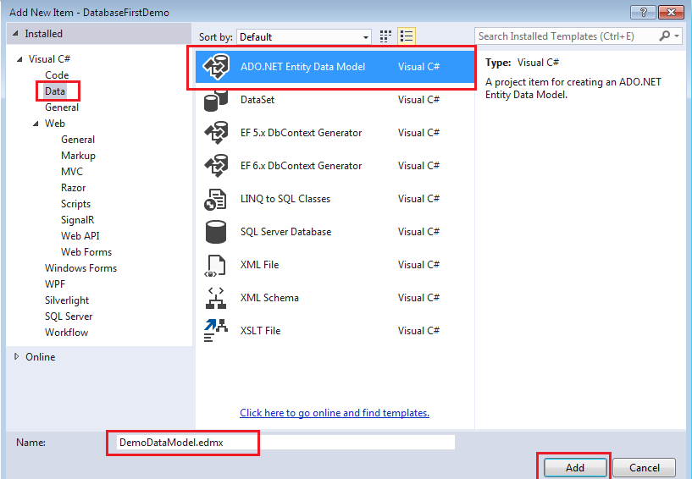Choose the XSLT File template icon
Viewport: 692px width, 479px height.
coord(216,331)
